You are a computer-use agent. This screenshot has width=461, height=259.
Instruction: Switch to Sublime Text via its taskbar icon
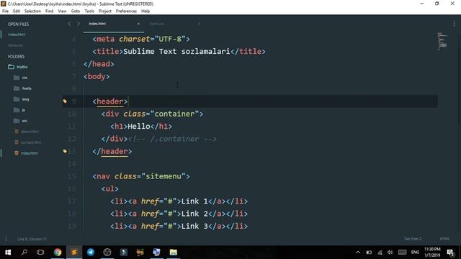click(74, 253)
